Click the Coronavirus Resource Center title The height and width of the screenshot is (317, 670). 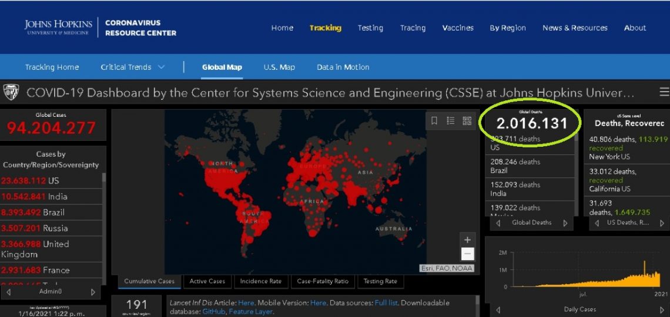coord(140,28)
